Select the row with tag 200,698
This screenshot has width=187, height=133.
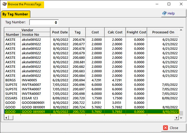tap(92, 94)
